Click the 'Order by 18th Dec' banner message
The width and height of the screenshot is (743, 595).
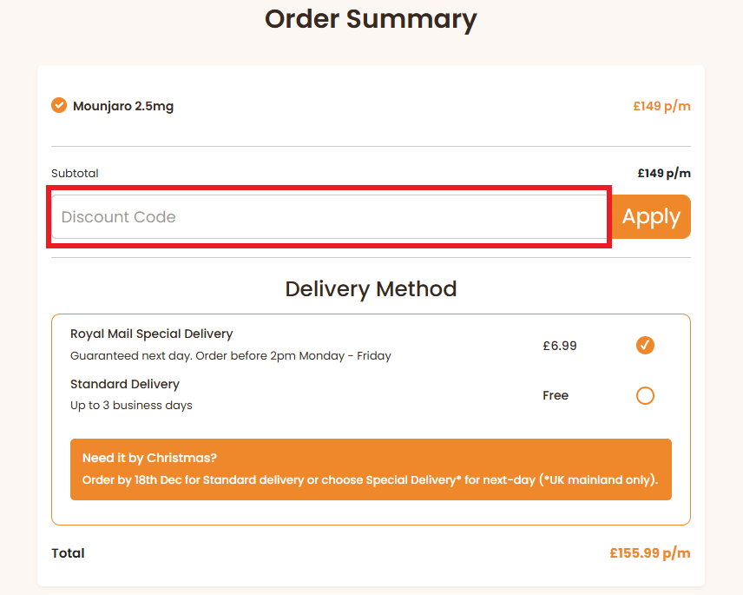pos(370,479)
